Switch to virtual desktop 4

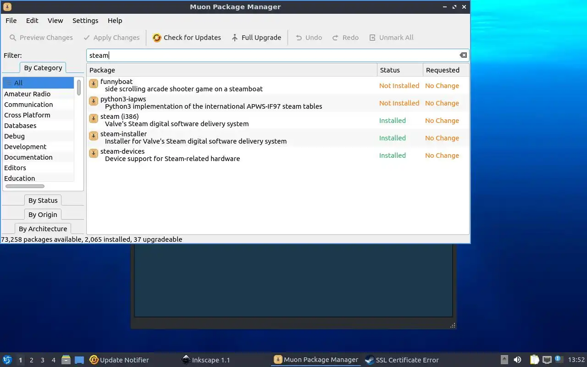[x=53, y=360]
